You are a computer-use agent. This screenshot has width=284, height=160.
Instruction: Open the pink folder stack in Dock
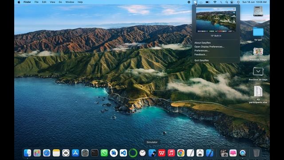(x=233, y=153)
